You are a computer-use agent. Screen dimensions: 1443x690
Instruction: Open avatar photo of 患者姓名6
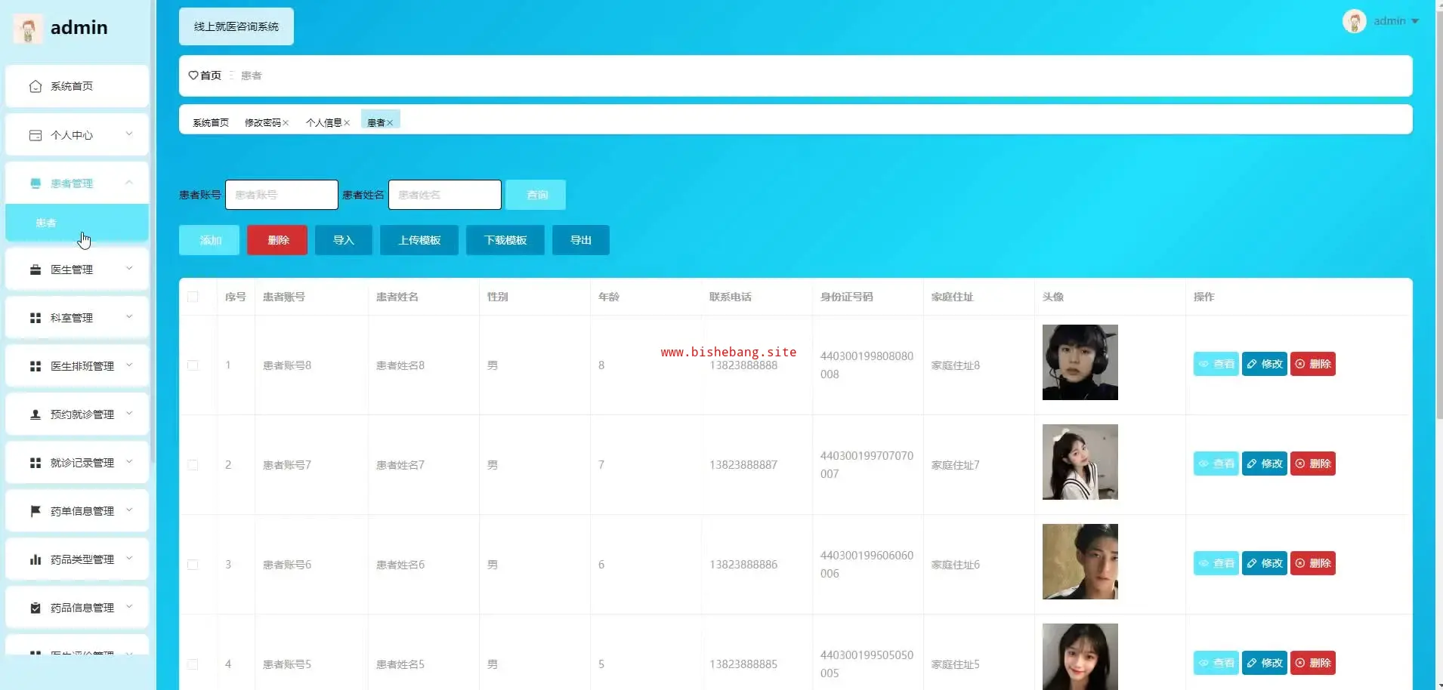(1080, 562)
